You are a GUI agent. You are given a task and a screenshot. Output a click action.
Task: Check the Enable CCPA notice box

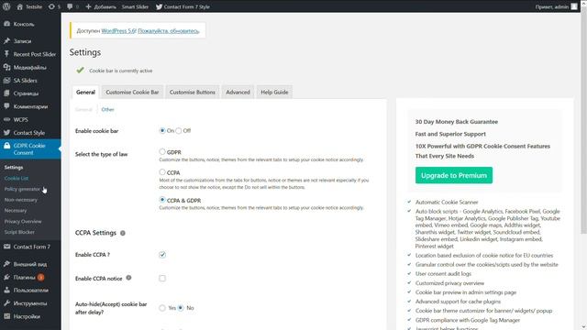pyautogui.click(x=162, y=279)
